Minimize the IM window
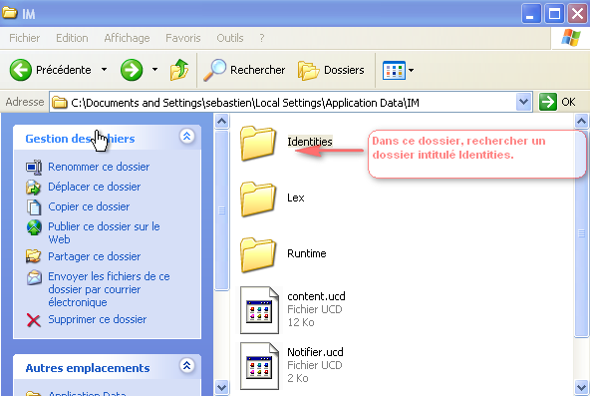 [x=531, y=14]
